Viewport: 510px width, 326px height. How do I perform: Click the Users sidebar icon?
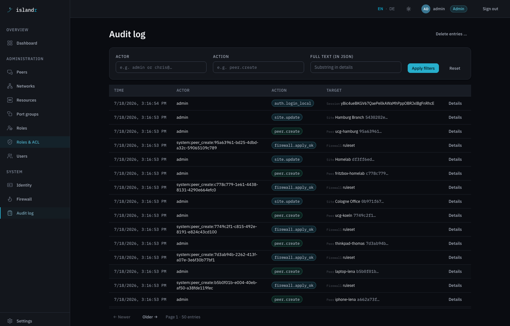click(10, 156)
